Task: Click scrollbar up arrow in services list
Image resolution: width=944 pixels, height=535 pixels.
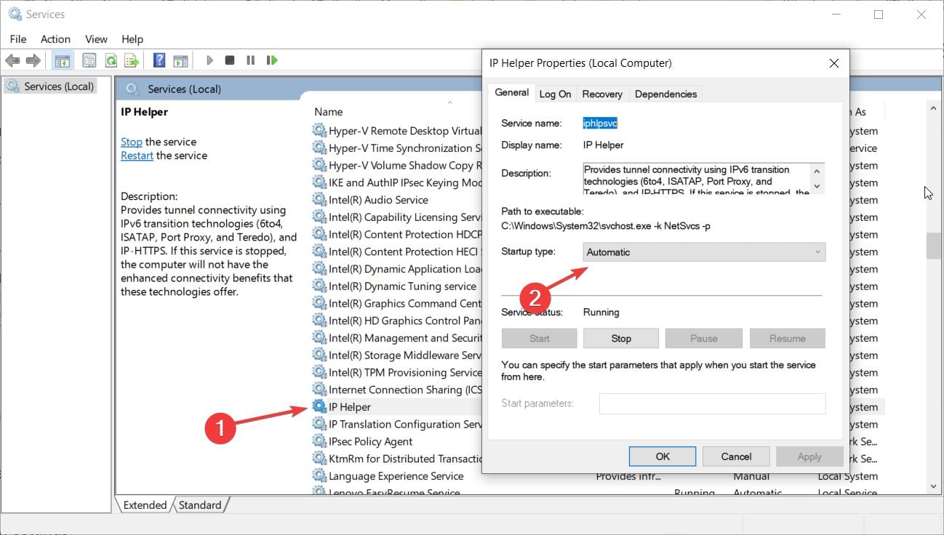Action: click(x=934, y=108)
